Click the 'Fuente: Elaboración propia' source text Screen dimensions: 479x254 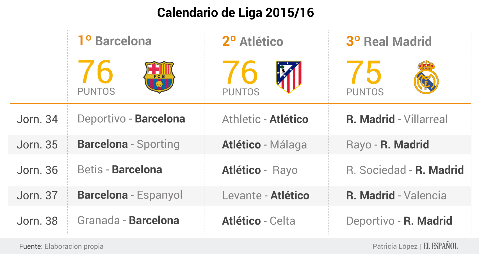coord(61,246)
